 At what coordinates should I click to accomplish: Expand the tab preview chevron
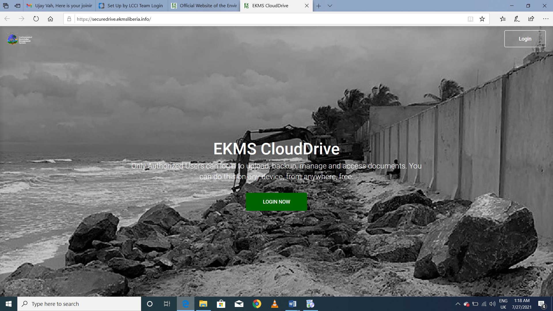[330, 6]
